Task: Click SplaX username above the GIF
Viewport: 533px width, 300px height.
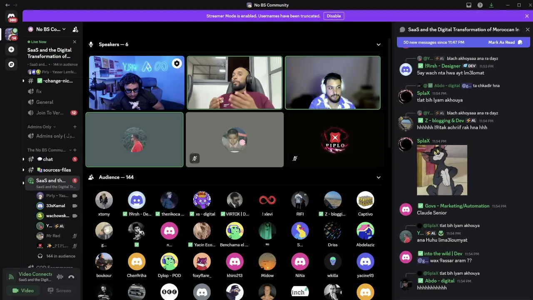Action: pyautogui.click(x=423, y=141)
